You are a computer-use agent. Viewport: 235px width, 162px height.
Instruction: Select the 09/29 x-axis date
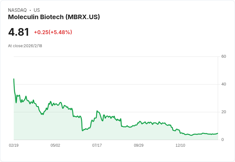(139, 145)
